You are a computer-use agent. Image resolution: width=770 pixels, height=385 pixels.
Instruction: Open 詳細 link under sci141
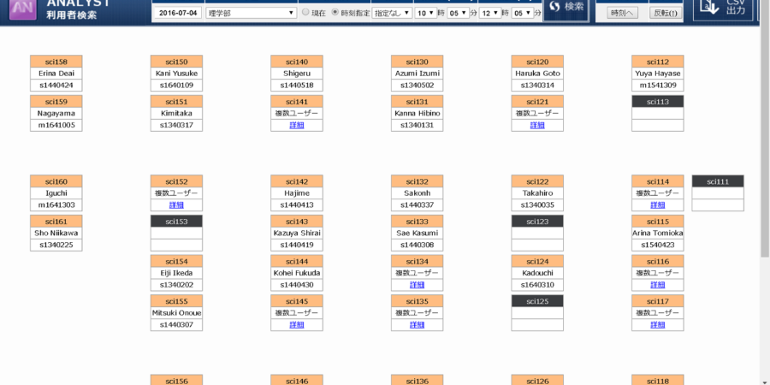[x=296, y=125]
